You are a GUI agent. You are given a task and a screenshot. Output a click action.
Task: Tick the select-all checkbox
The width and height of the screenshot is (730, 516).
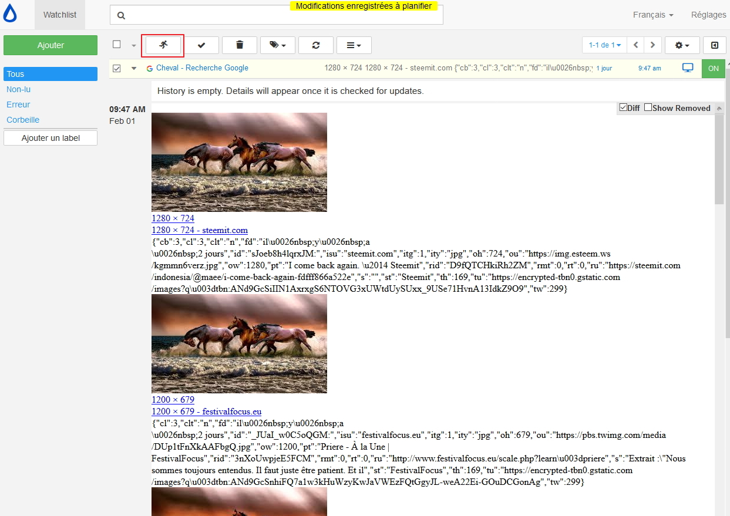click(x=117, y=45)
